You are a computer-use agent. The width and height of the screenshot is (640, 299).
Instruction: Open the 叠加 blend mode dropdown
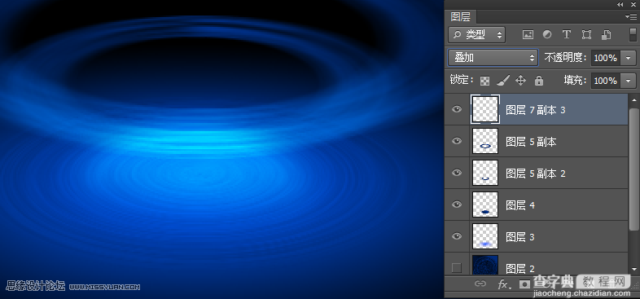point(493,58)
